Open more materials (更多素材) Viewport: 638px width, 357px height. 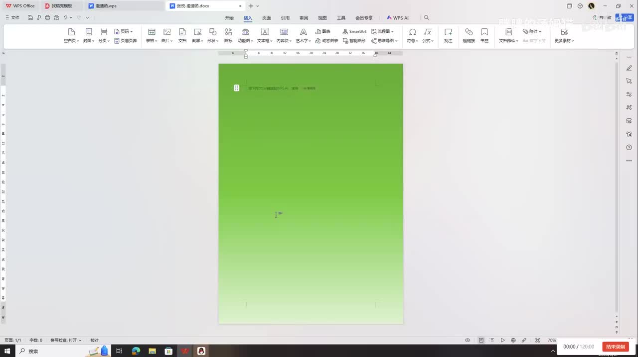click(x=564, y=36)
